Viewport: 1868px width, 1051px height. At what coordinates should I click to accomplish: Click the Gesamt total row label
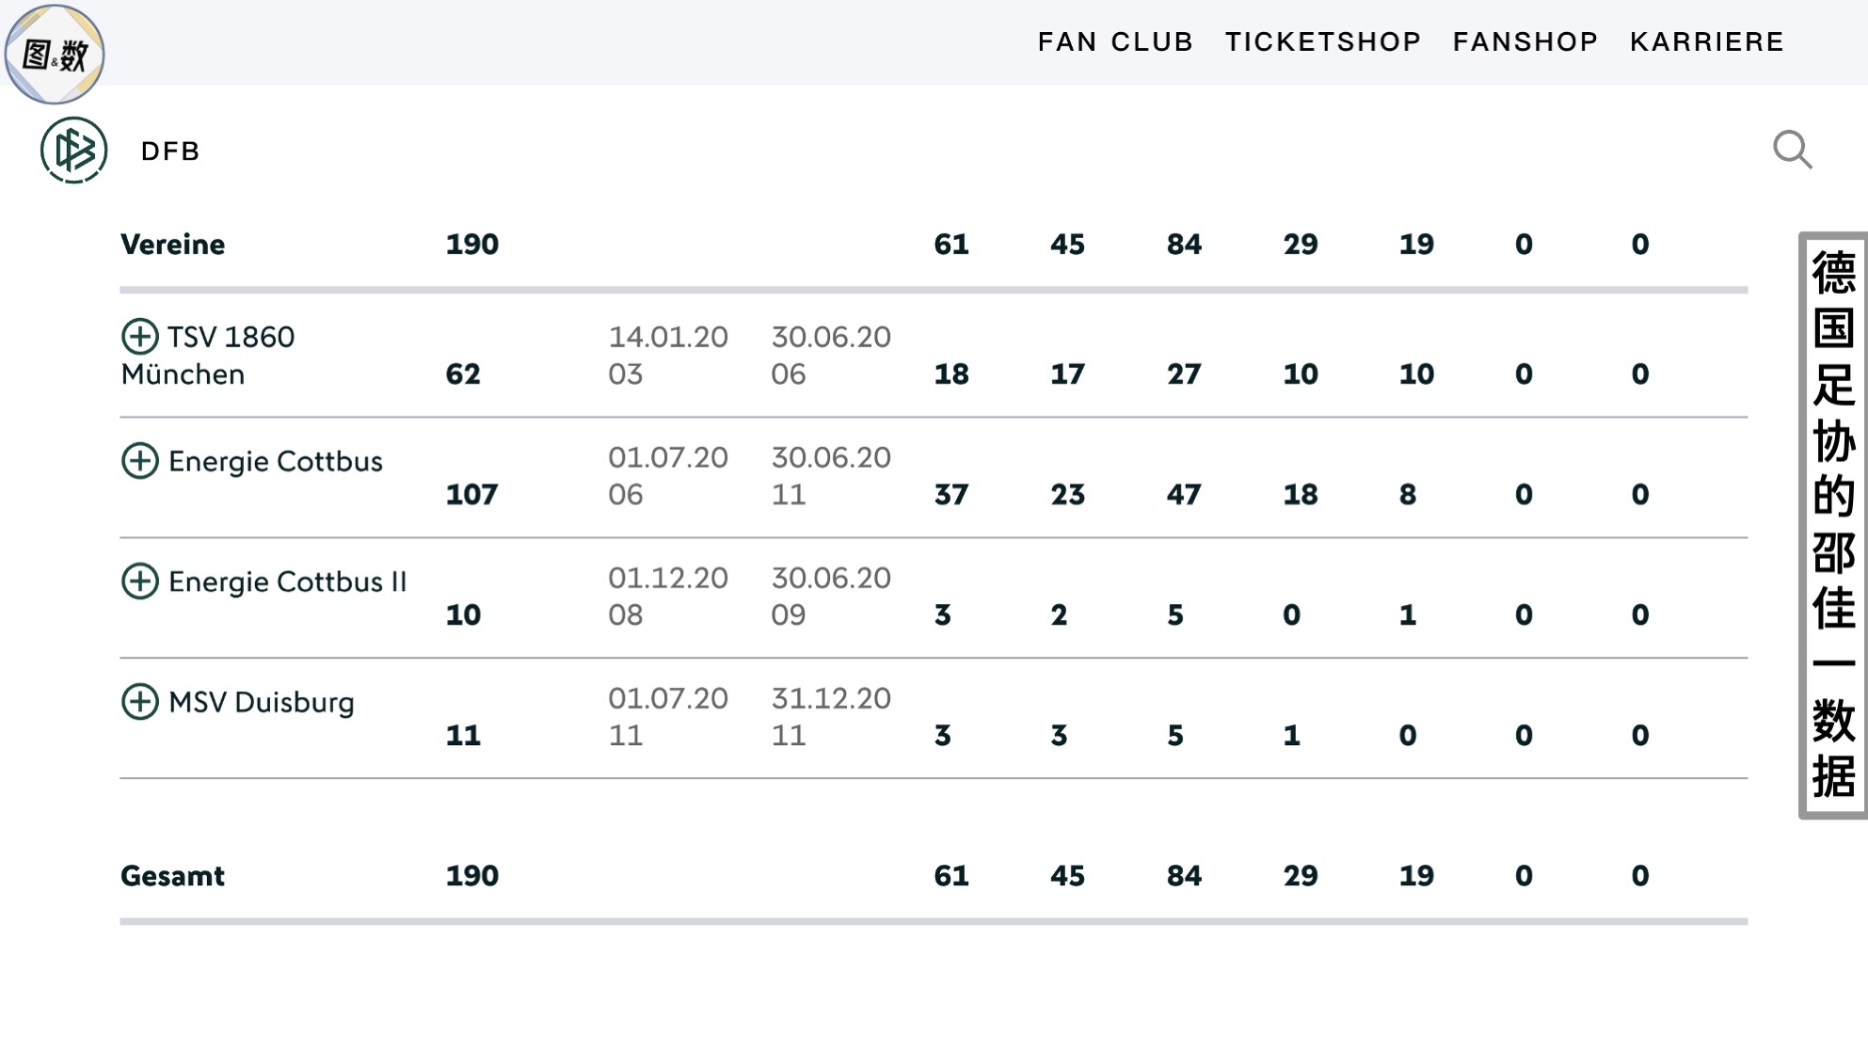173,876
